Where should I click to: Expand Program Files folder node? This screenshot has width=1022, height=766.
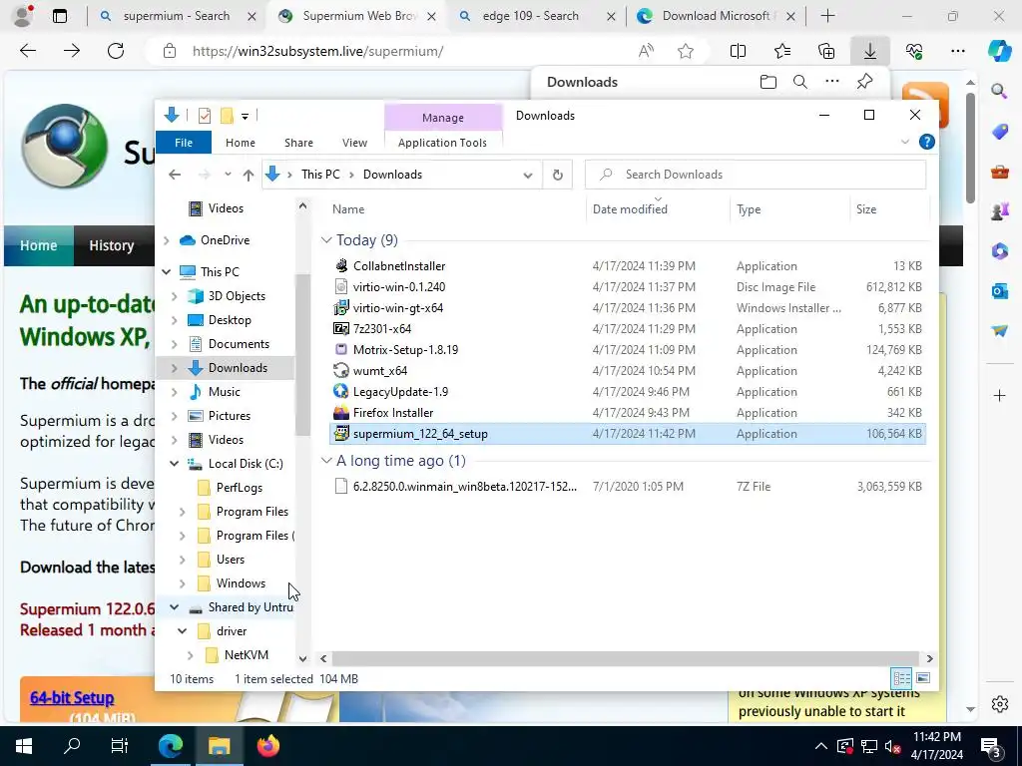click(x=182, y=512)
